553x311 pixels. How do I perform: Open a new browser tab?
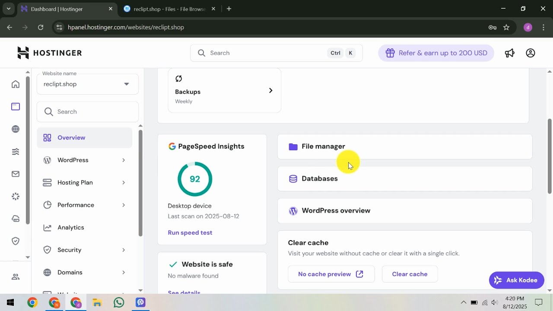(x=229, y=9)
